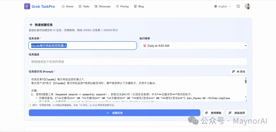Click the Grok TaskPro logo icon
The image size is (276, 132).
pyautogui.click(x=27, y=6)
